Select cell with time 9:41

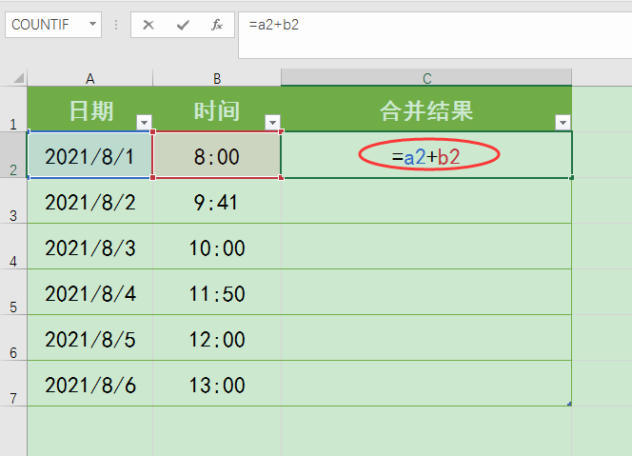pyautogui.click(x=217, y=201)
